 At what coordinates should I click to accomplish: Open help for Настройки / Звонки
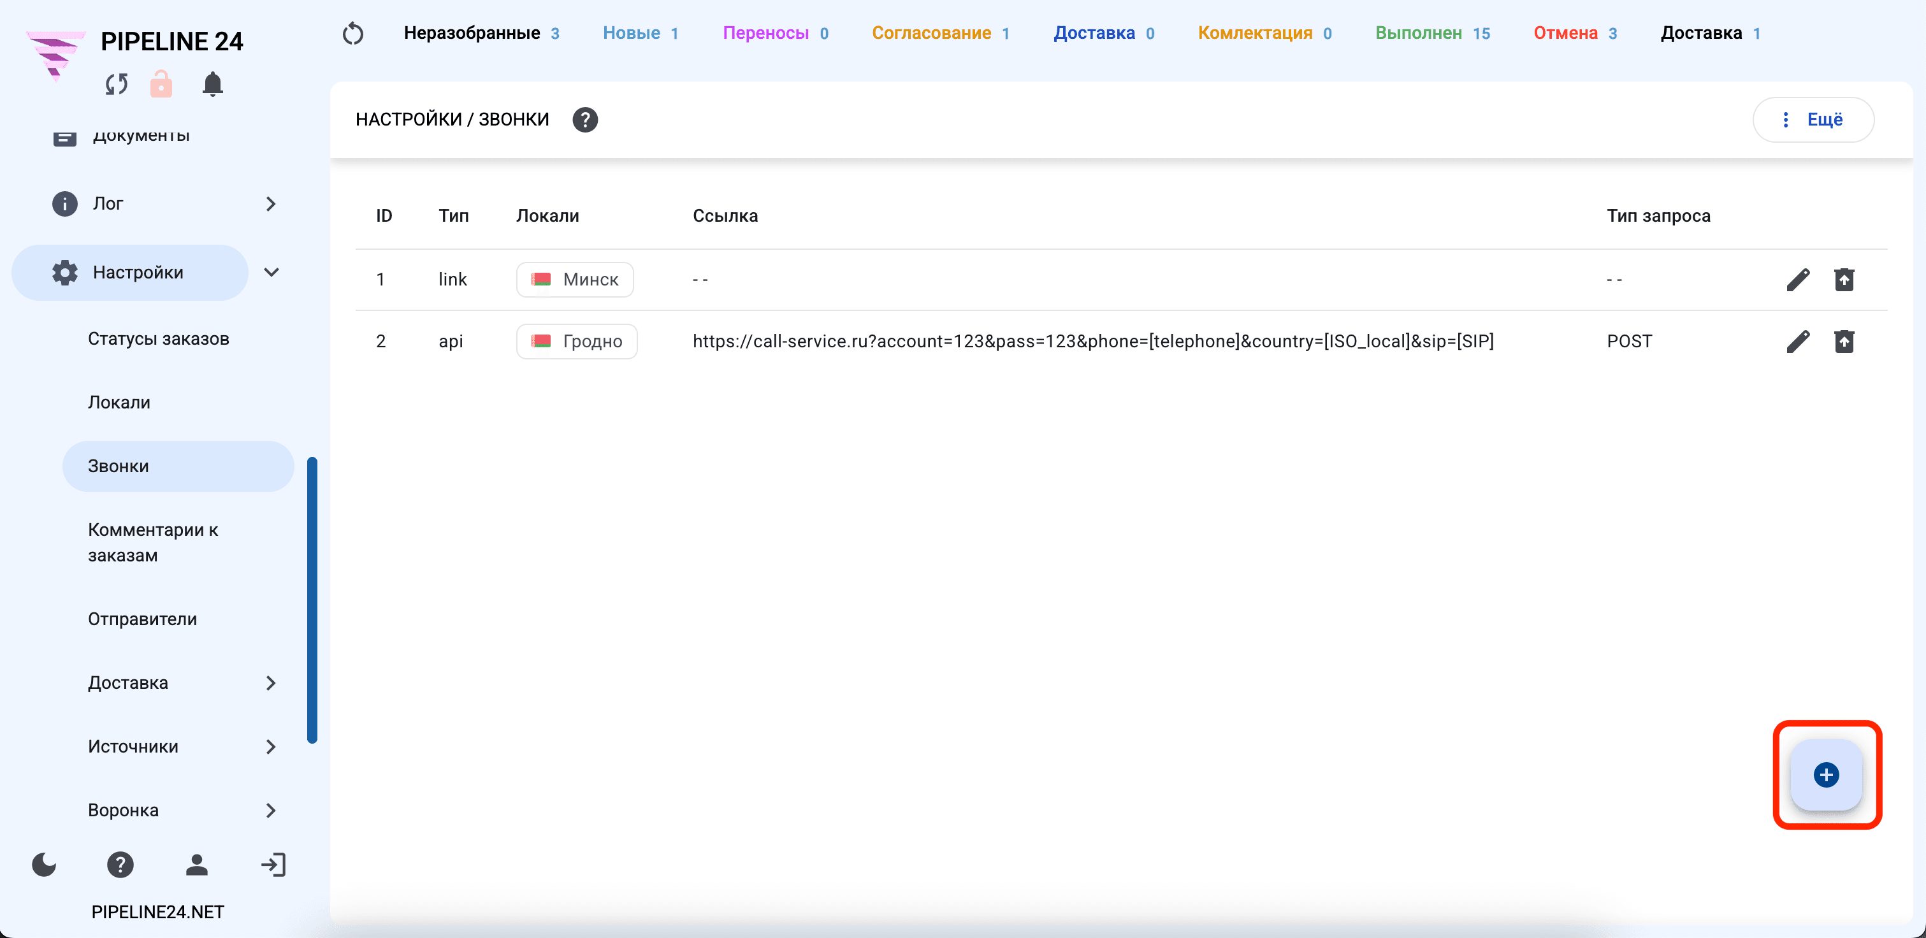click(584, 120)
